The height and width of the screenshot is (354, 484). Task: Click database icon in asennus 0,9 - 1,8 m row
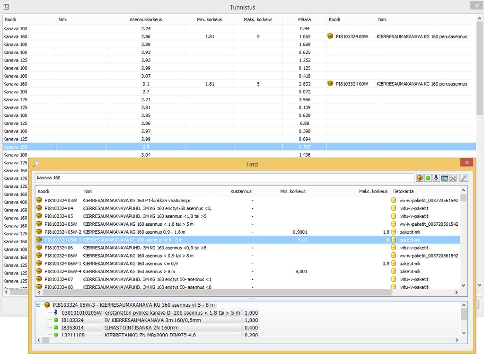(394, 232)
